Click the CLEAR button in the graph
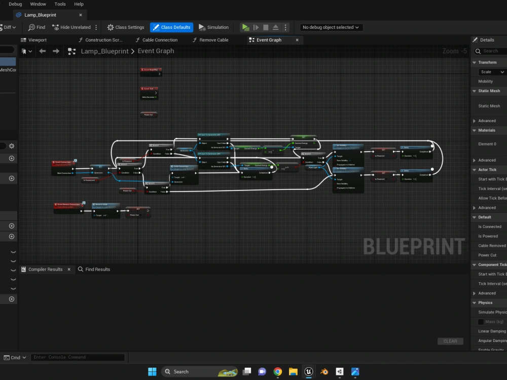 (450, 341)
